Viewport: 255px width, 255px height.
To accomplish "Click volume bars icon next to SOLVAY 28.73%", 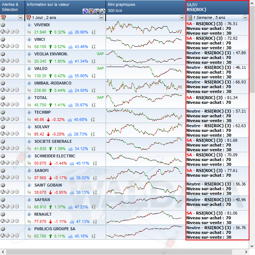I will [70, 134].
